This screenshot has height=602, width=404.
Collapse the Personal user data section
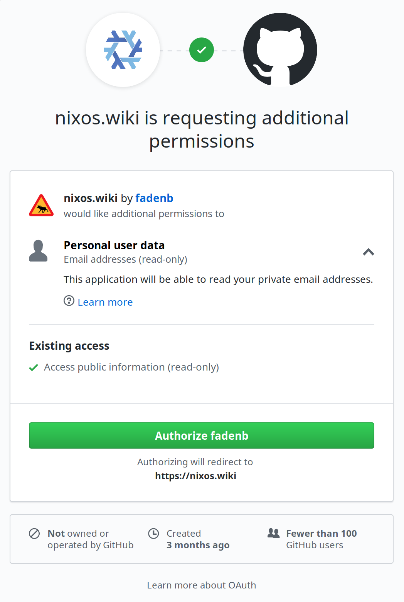click(369, 252)
